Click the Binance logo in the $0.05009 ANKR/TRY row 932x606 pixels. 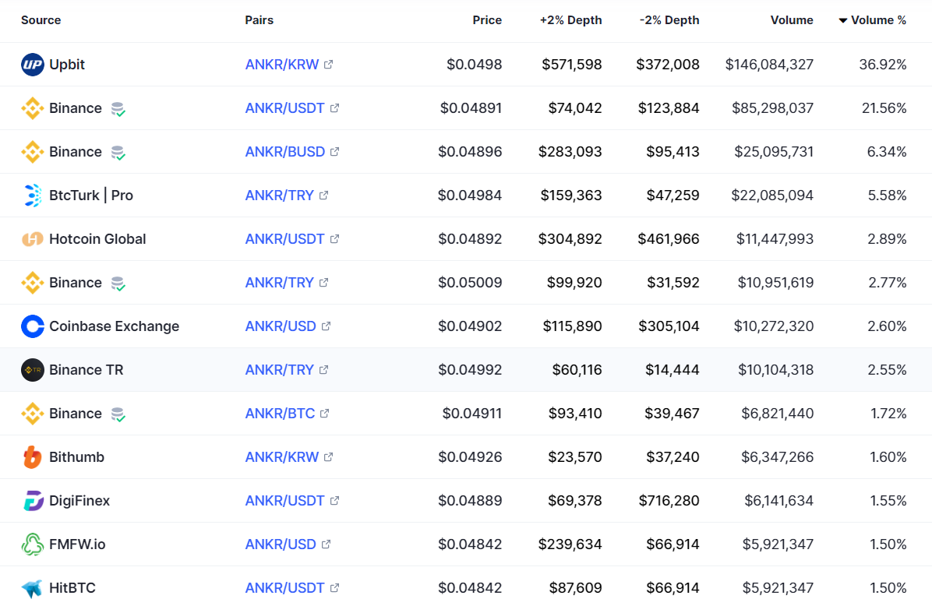pyautogui.click(x=32, y=283)
